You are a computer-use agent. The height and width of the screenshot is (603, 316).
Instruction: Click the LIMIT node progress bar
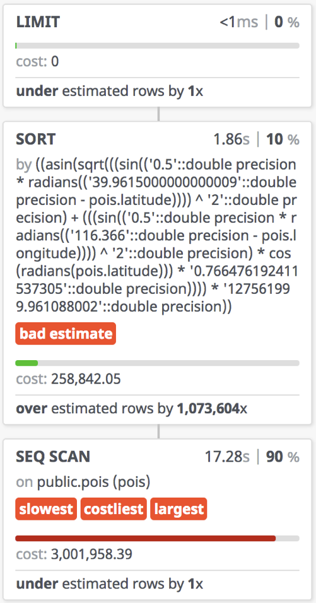(157, 46)
